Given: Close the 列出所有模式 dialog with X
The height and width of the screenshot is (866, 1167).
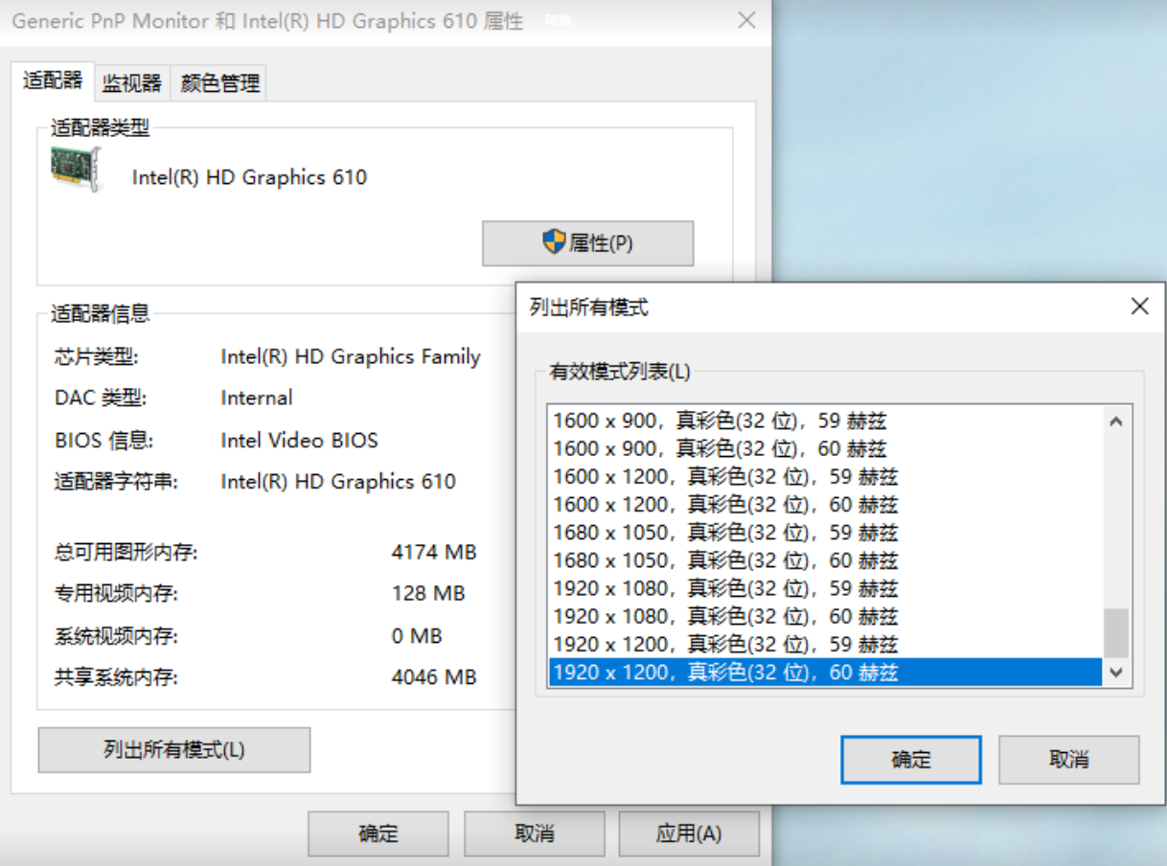Looking at the screenshot, I should (1139, 307).
